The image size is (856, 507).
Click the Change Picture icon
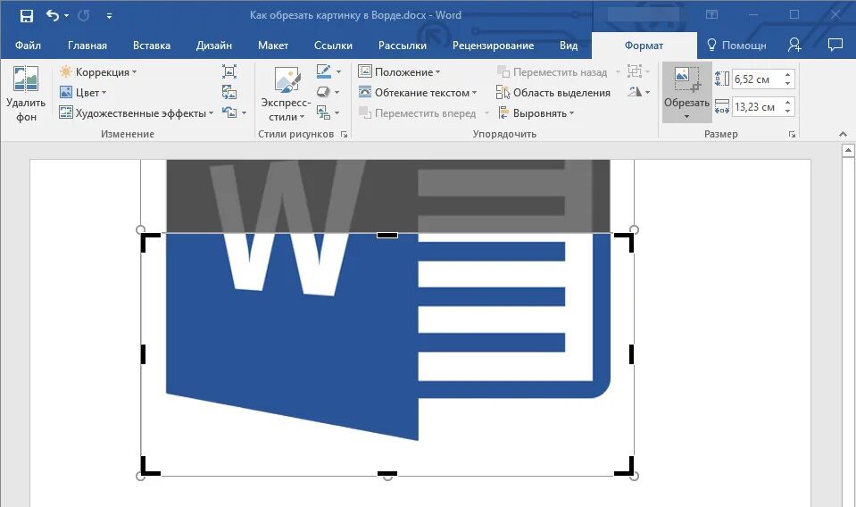[229, 92]
